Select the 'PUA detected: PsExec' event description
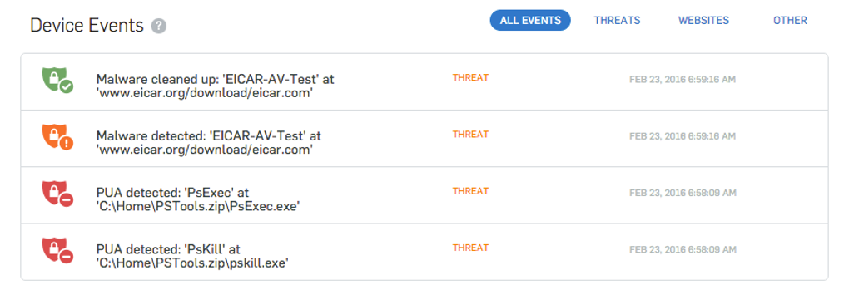This screenshot has width=849, height=300. (x=198, y=199)
